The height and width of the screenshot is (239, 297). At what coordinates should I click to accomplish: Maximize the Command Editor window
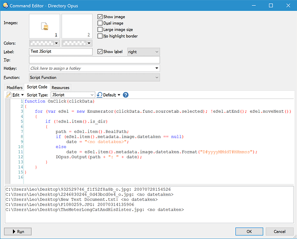[271, 6]
